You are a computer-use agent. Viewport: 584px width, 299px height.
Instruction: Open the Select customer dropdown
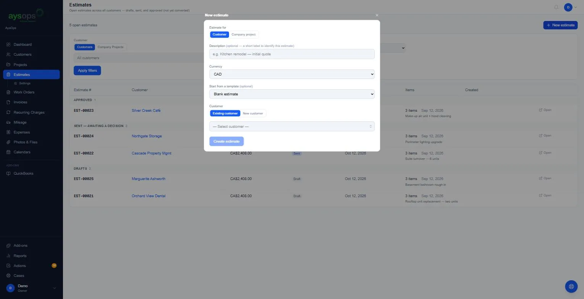(x=292, y=127)
